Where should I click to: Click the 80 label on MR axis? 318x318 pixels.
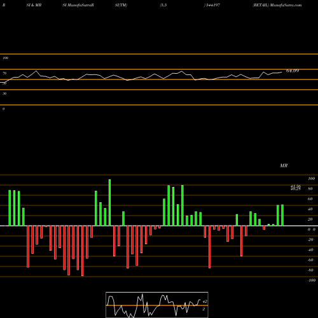click(310, 189)
